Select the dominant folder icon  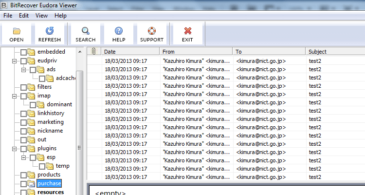coord(40,104)
